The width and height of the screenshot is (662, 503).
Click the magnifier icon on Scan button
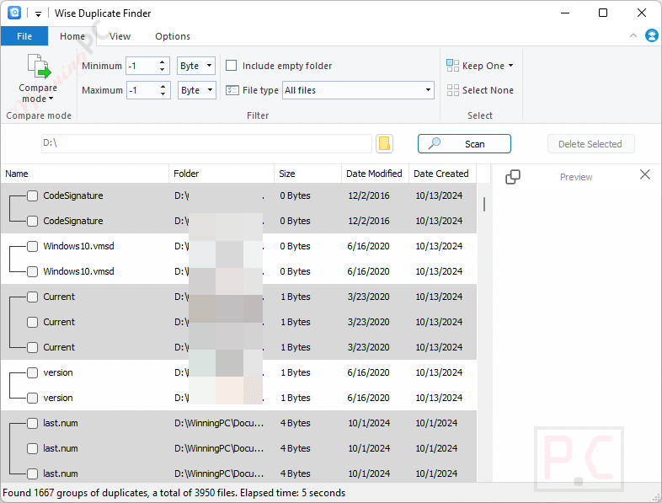[x=435, y=143]
